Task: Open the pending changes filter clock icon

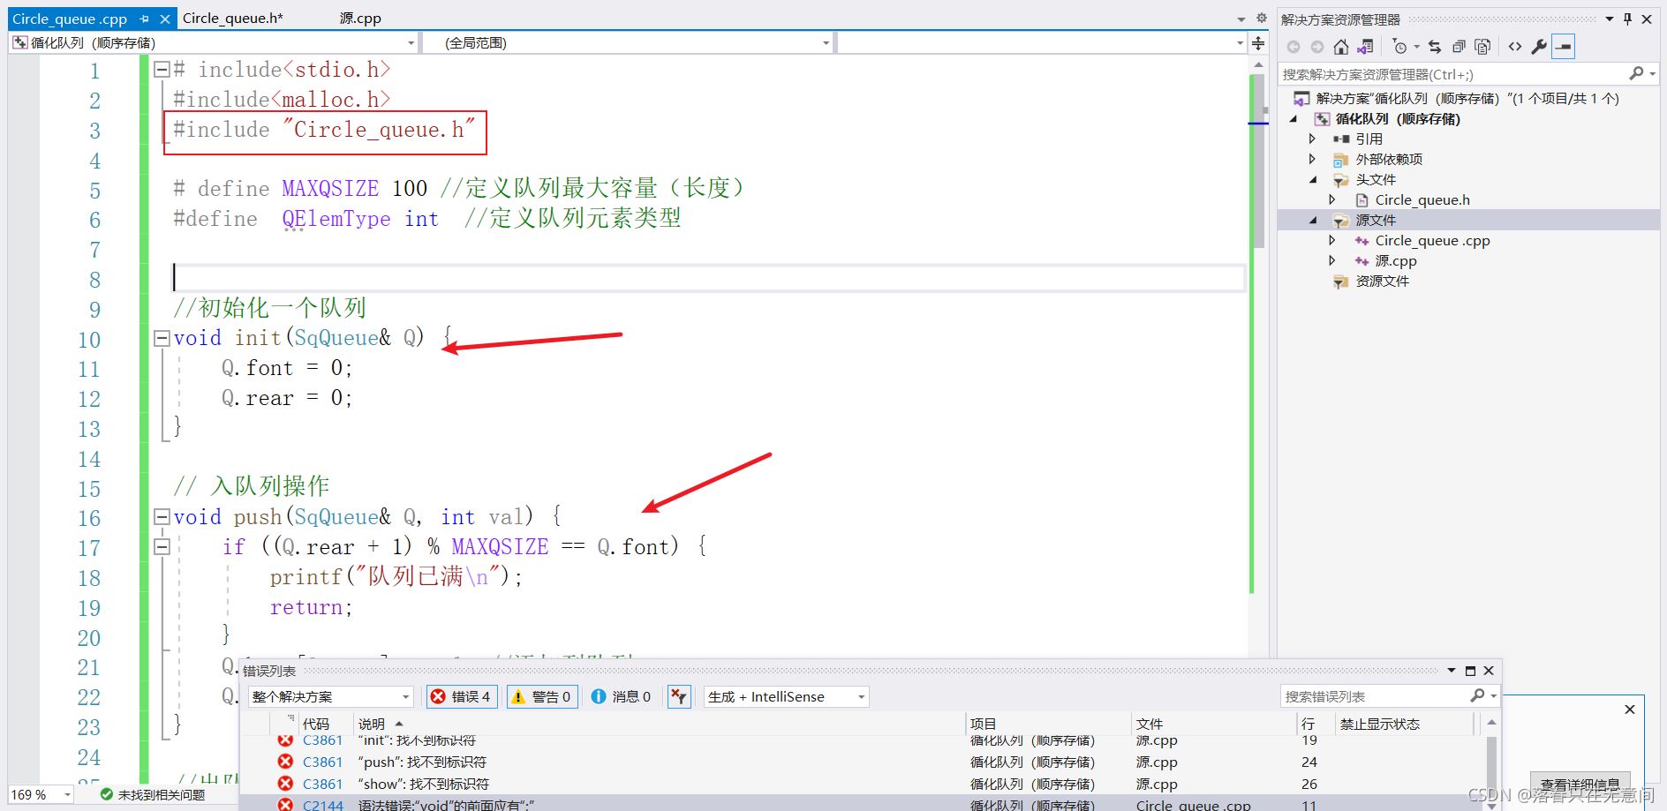Action: 1400,47
